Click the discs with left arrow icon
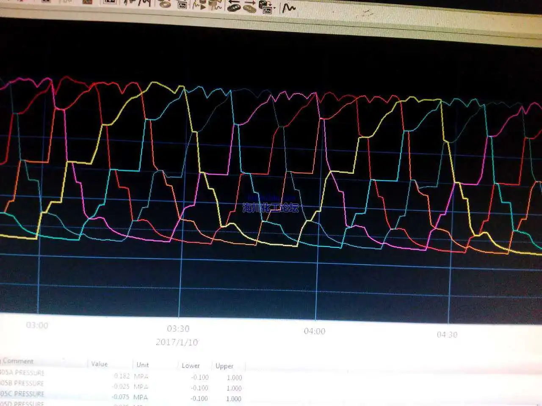The width and height of the screenshot is (542, 406). point(234,5)
